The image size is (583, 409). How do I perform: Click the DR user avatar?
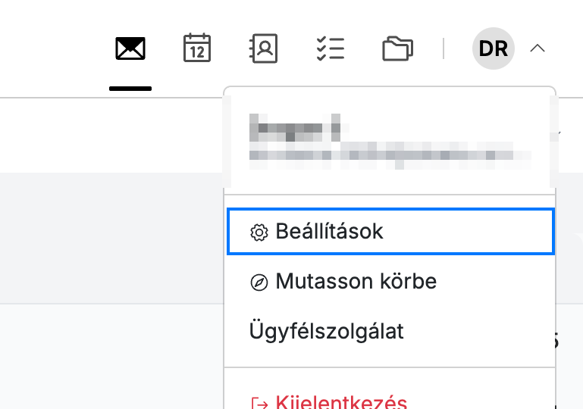(x=494, y=48)
